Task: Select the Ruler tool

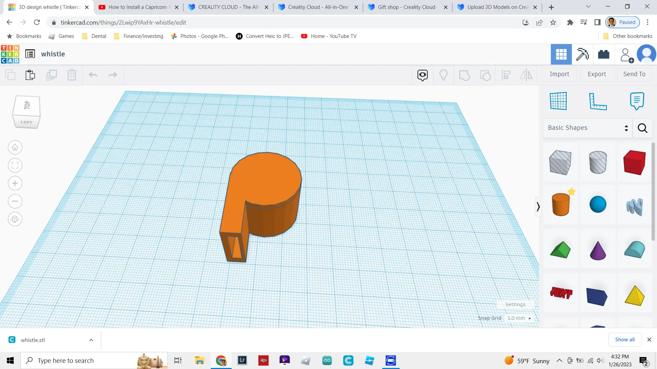Action: coord(597,101)
